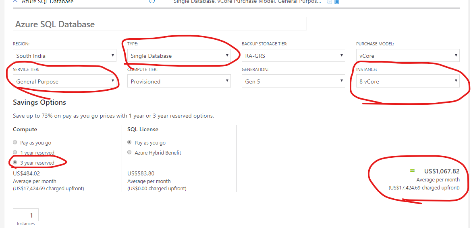Click the delete trash icon in header
This screenshot has height=228, width=471.
click(x=337, y=2)
